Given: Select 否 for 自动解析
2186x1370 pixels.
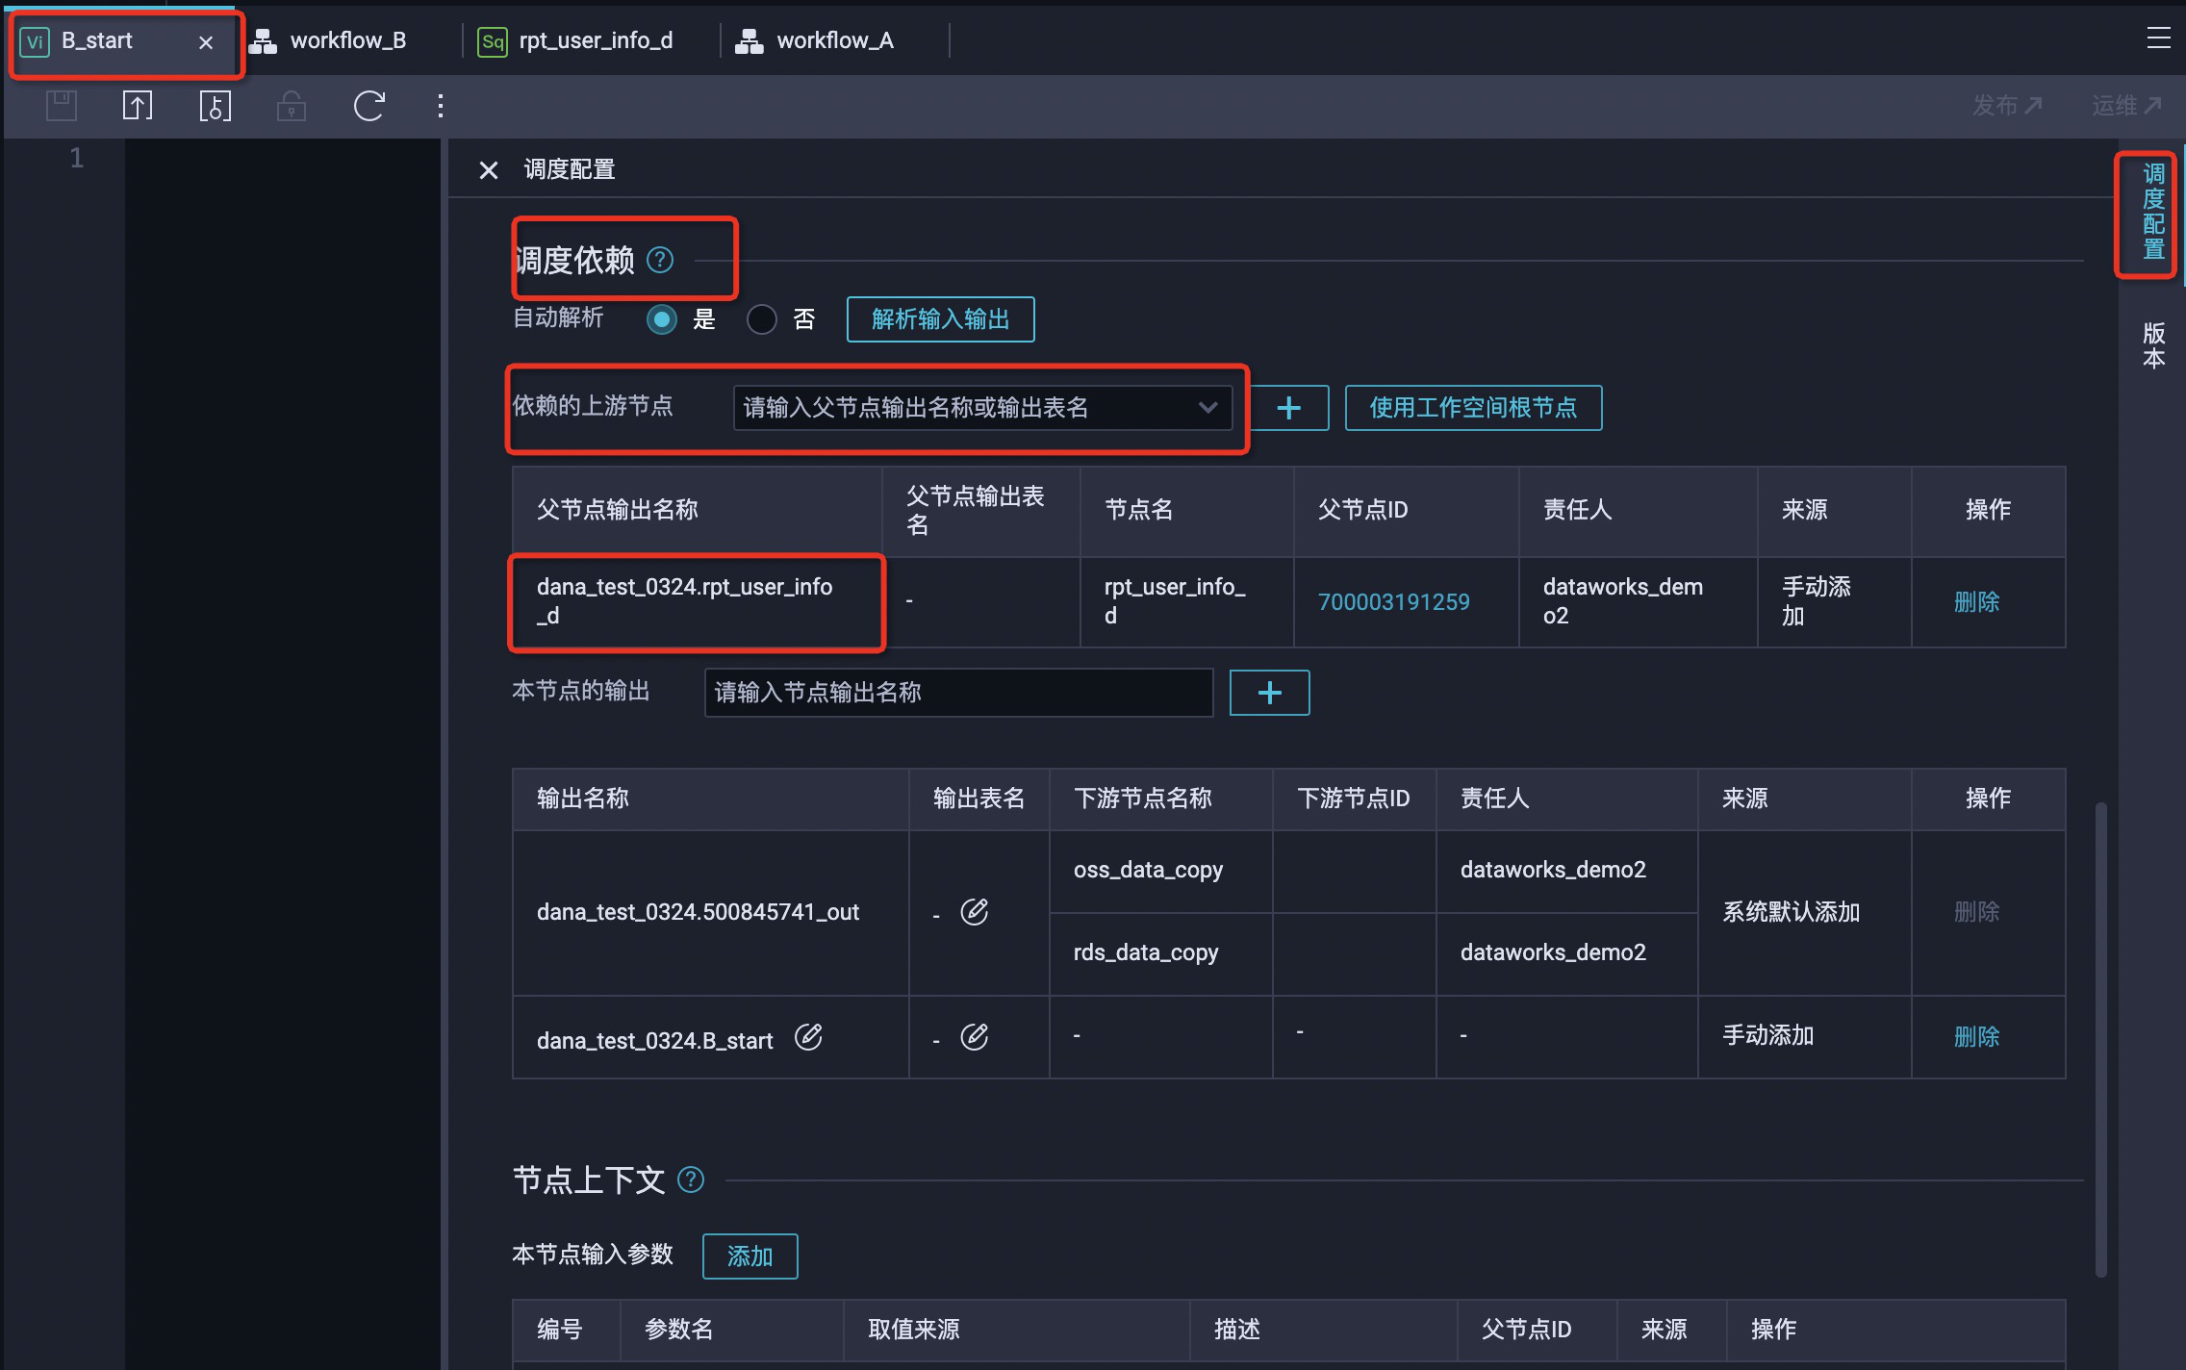Looking at the screenshot, I should pyautogui.click(x=762, y=319).
